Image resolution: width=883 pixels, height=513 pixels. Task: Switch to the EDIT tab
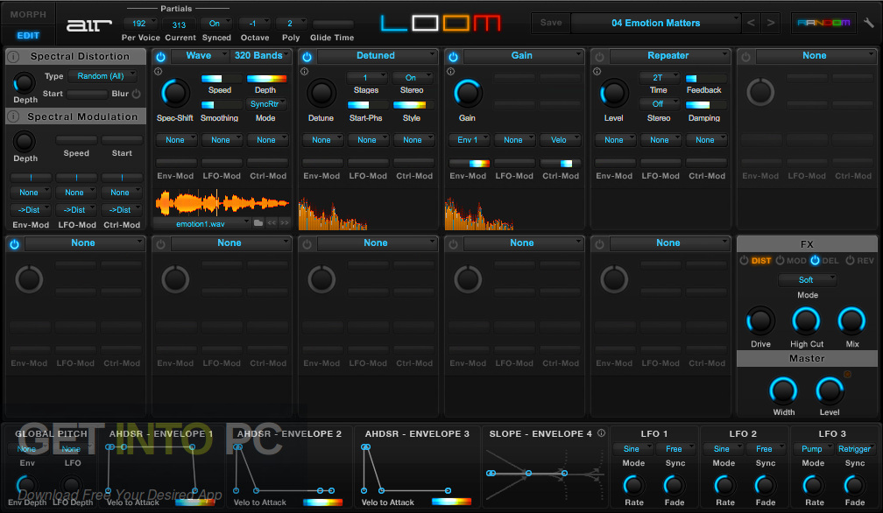(x=28, y=35)
